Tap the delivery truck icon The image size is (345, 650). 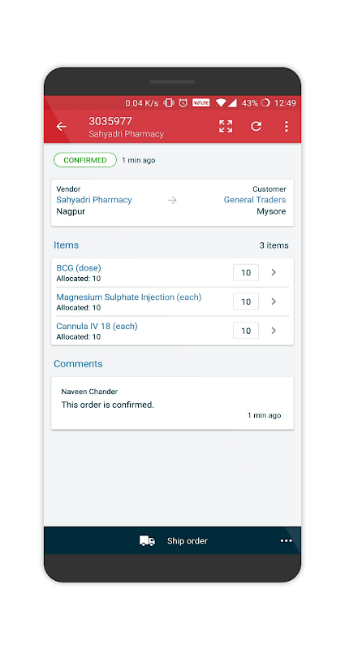147,540
